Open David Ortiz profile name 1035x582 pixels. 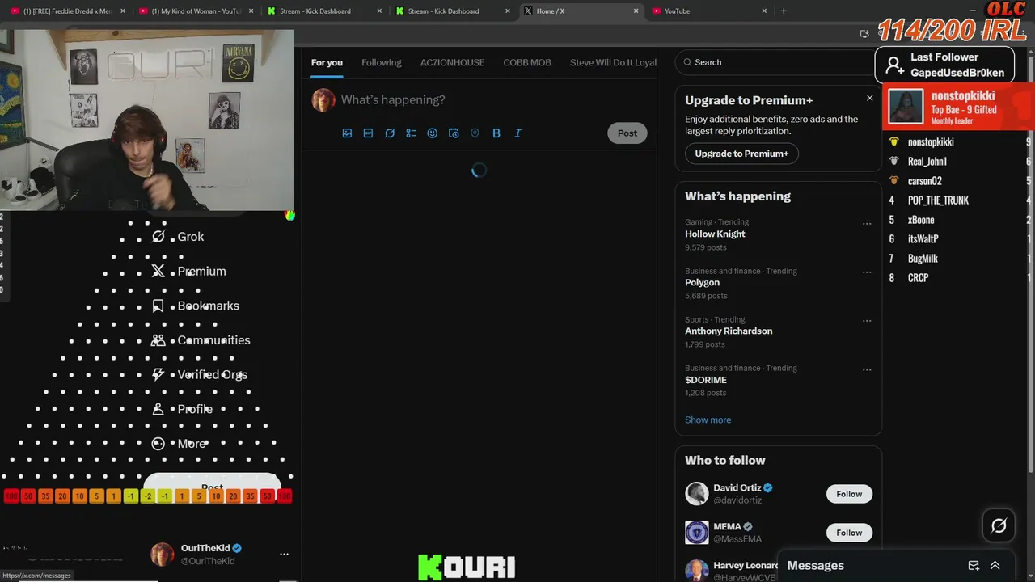tap(738, 488)
